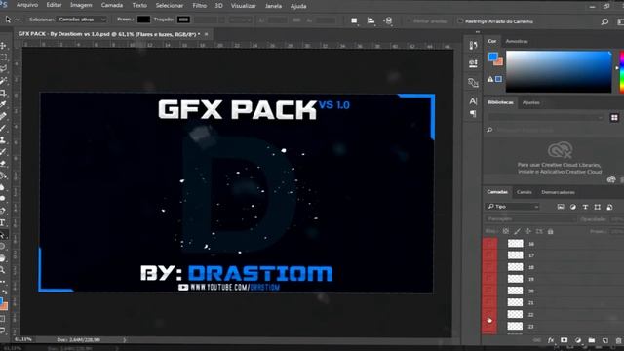Viewport: 624px width, 351px height.
Task: Open the Filtro menu
Action: click(x=199, y=6)
